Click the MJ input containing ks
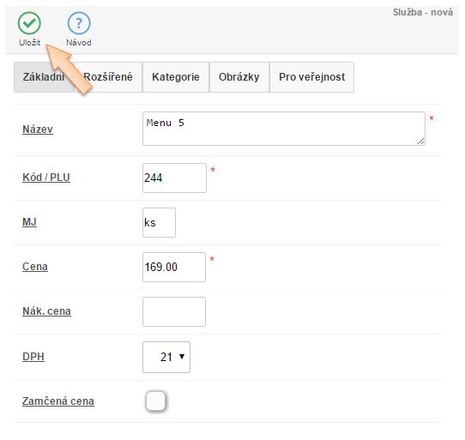Image resolution: width=465 pixels, height=440 pixels. [159, 222]
